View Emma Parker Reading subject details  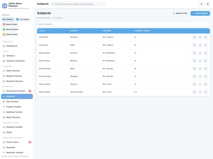194,77
